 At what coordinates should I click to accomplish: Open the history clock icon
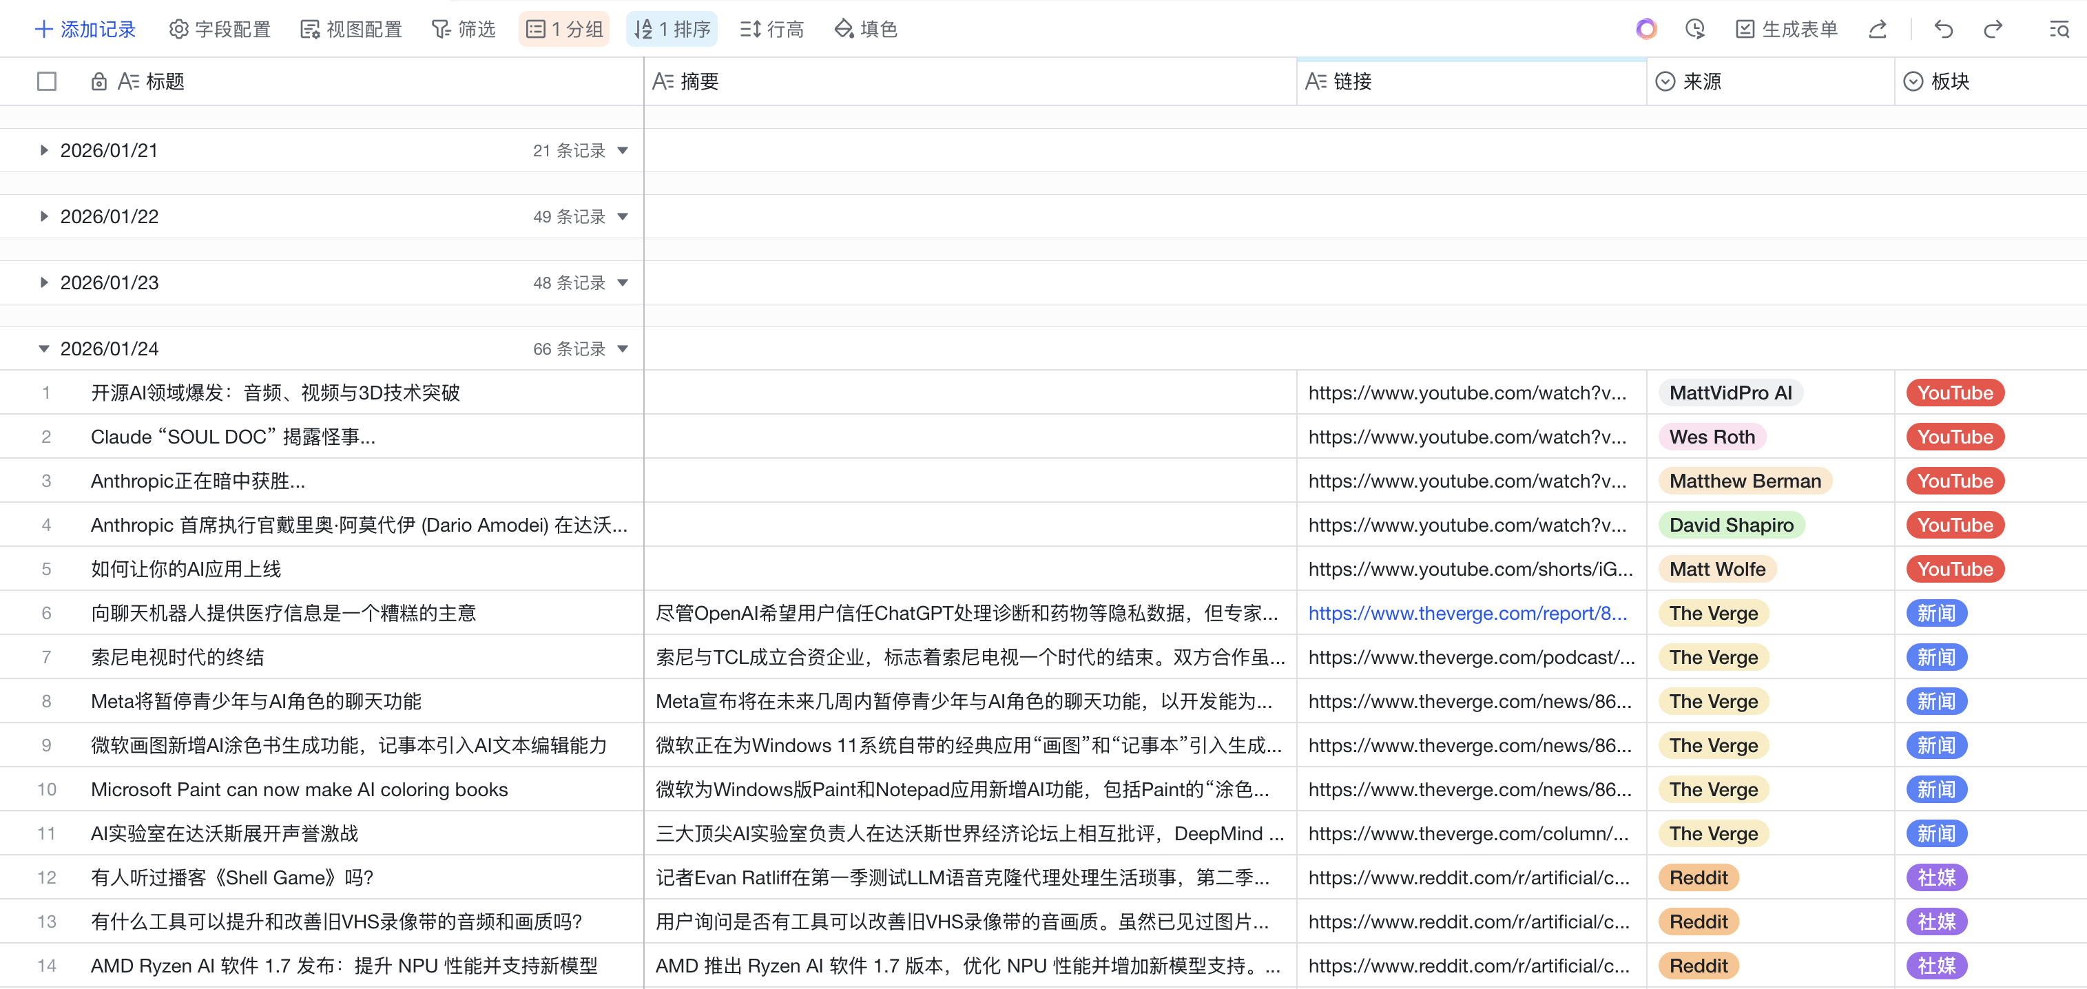[1694, 30]
